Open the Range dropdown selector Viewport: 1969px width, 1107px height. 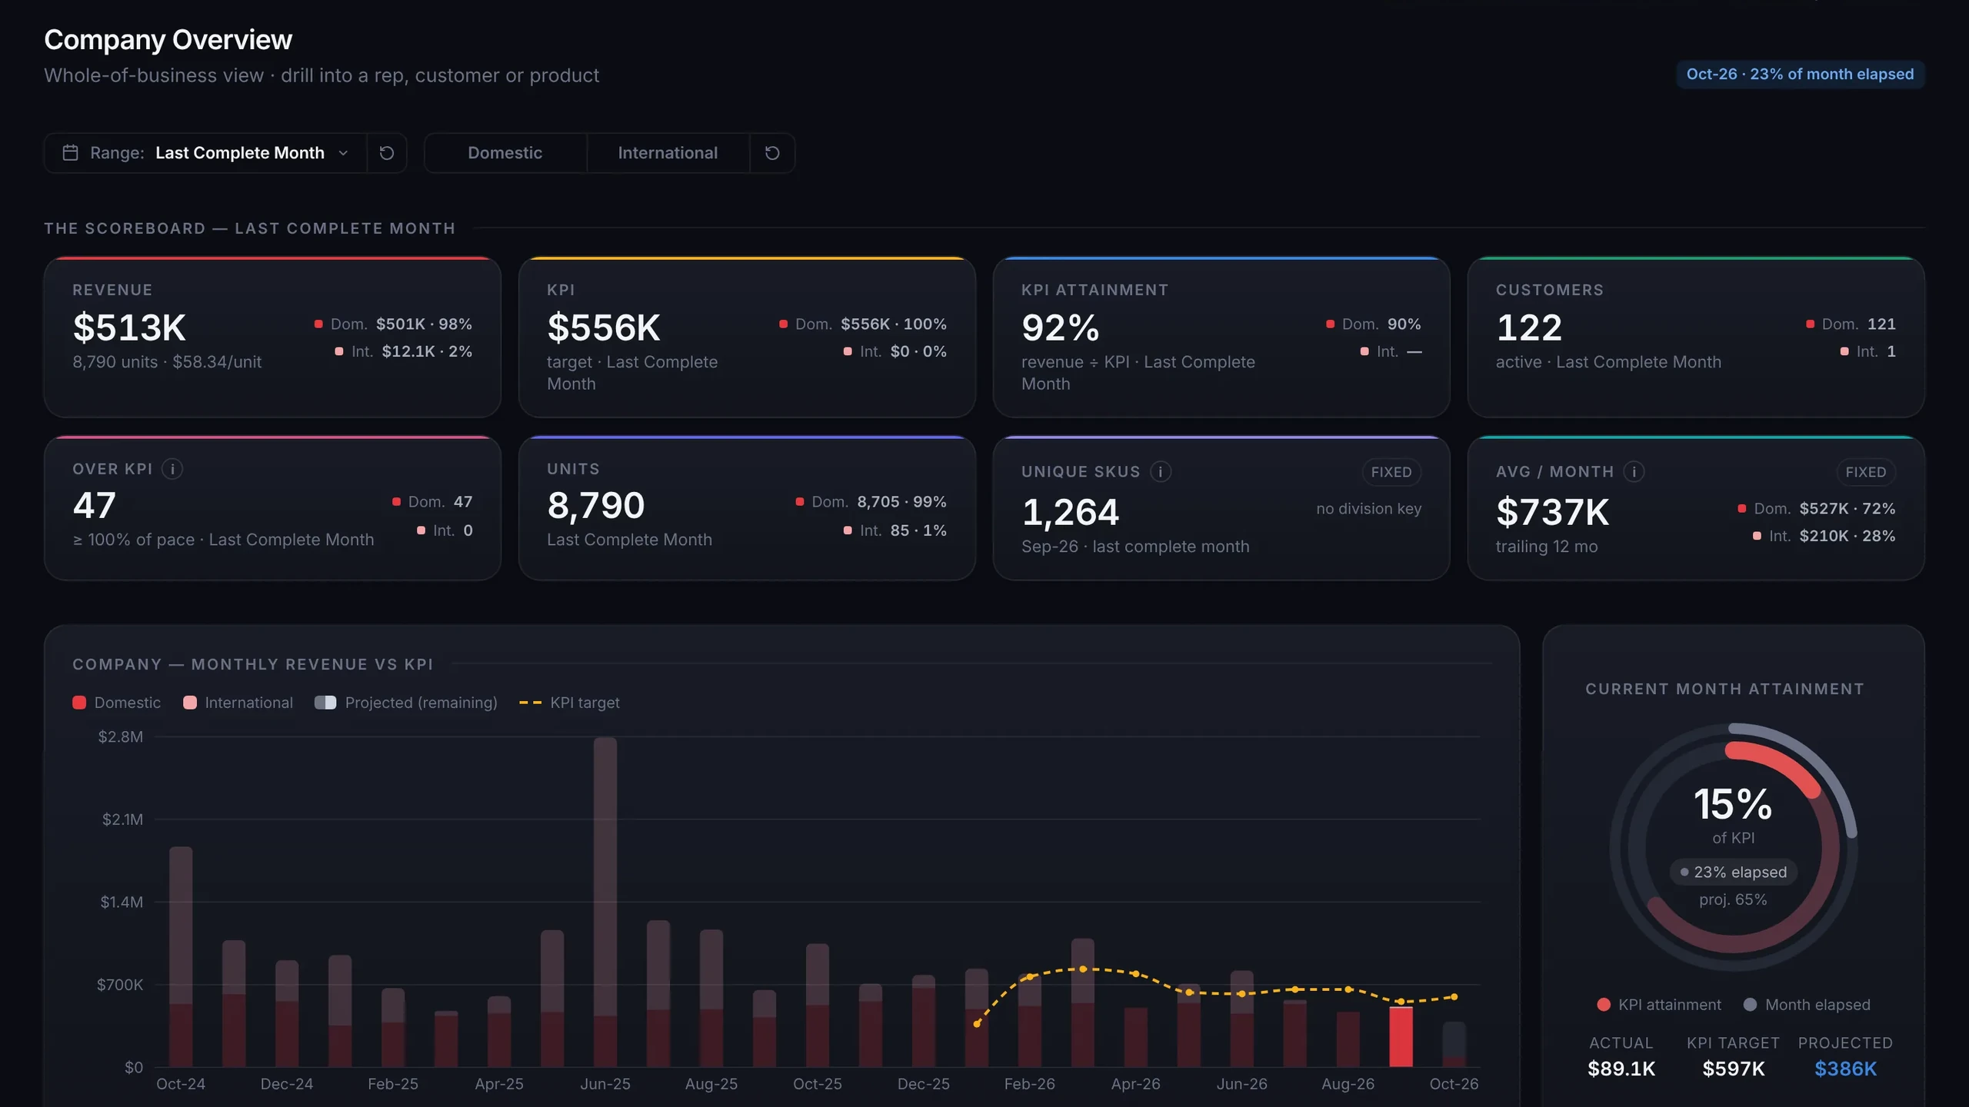[205, 153]
